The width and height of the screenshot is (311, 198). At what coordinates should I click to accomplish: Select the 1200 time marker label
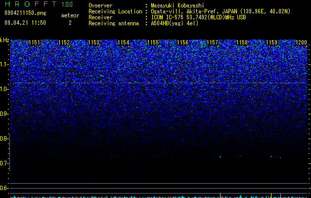coord(301,43)
